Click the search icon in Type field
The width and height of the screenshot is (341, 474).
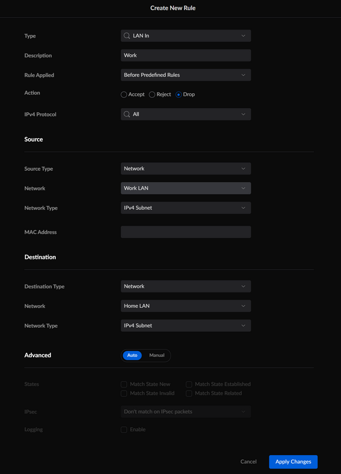127,36
